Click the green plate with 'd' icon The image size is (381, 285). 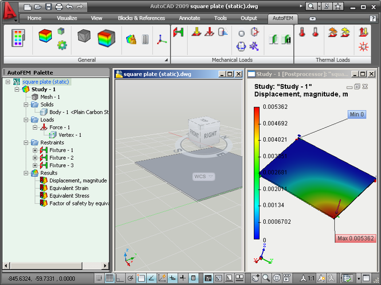point(286,39)
